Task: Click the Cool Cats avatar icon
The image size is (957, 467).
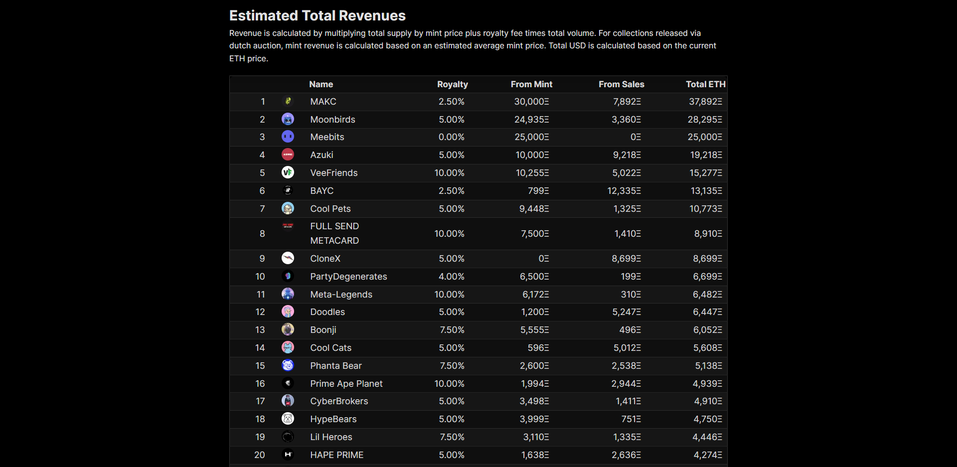Action: pos(288,347)
